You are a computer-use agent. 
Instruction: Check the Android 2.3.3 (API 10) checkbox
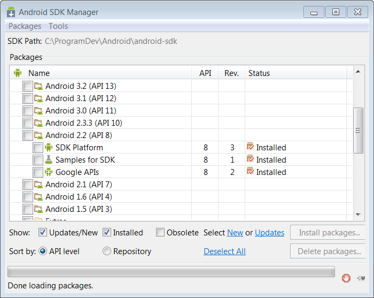[x=28, y=123]
